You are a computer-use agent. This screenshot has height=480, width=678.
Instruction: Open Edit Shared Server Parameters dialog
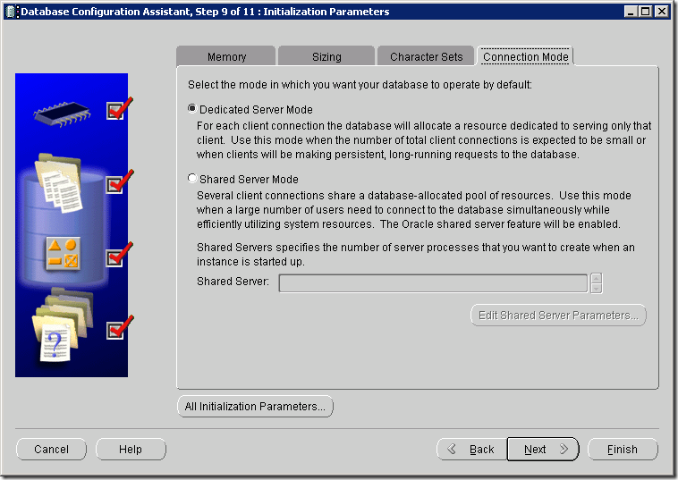tap(558, 316)
